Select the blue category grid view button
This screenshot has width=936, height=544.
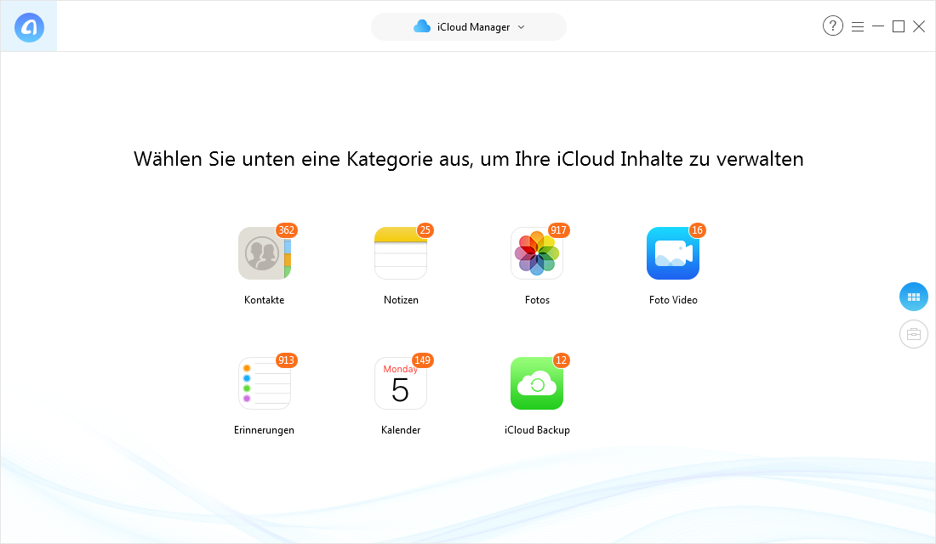[x=913, y=297]
